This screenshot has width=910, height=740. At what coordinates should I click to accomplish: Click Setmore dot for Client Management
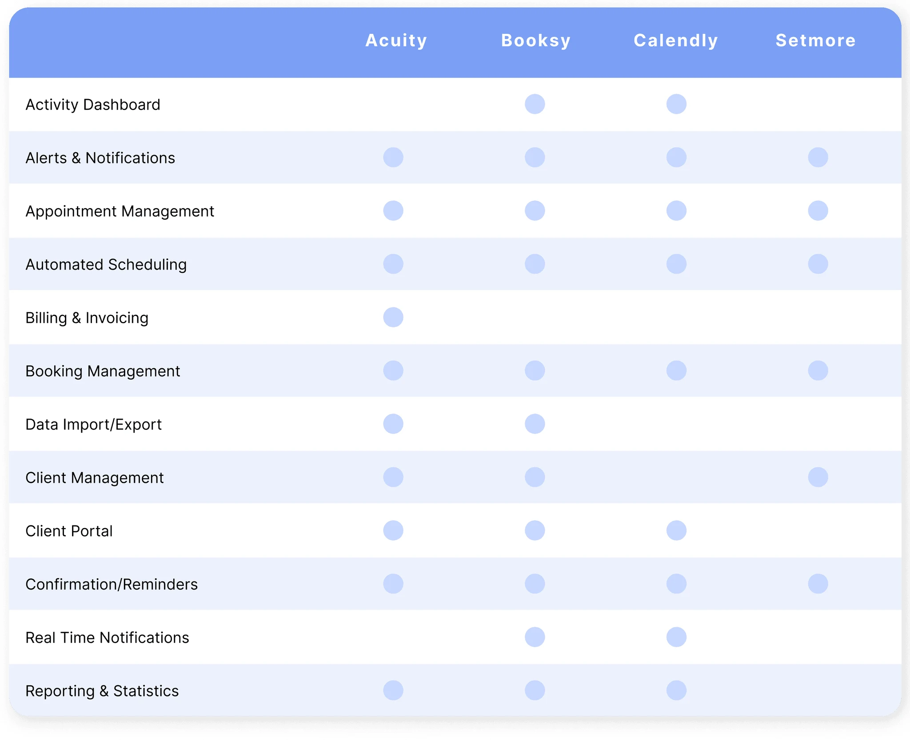pyautogui.click(x=818, y=477)
